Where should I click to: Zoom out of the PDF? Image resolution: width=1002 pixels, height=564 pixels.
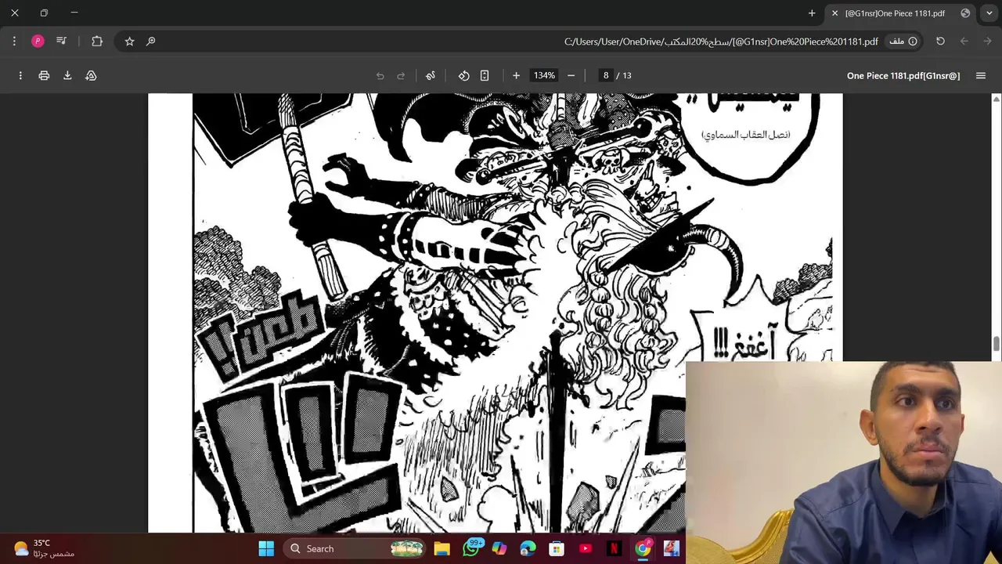click(x=571, y=75)
